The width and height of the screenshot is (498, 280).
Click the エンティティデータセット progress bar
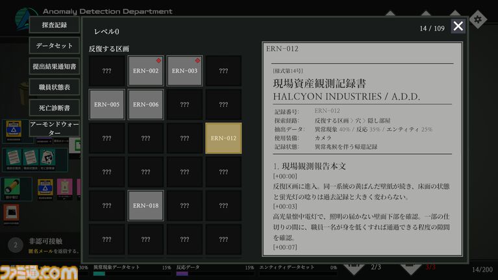[298, 274]
